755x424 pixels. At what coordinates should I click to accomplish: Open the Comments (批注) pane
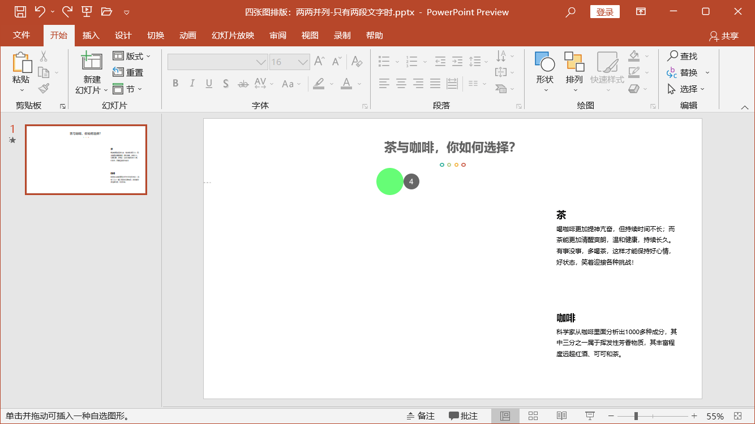[x=463, y=416]
